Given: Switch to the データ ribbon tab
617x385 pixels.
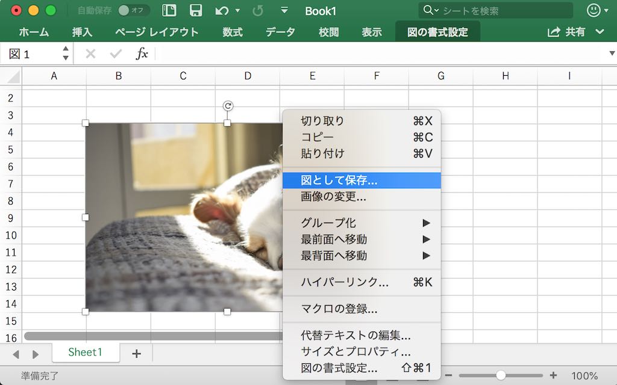Looking at the screenshot, I should pyautogui.click(x=280, y=32).
